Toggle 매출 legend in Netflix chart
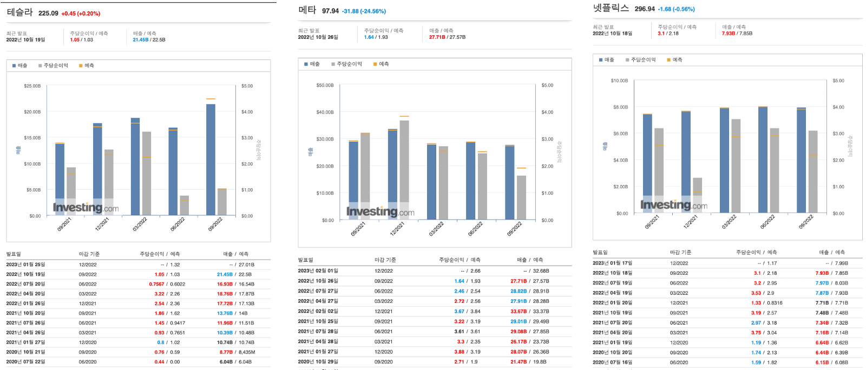The width and height of the screenshot is (866, 370). [x=606, y=60]
